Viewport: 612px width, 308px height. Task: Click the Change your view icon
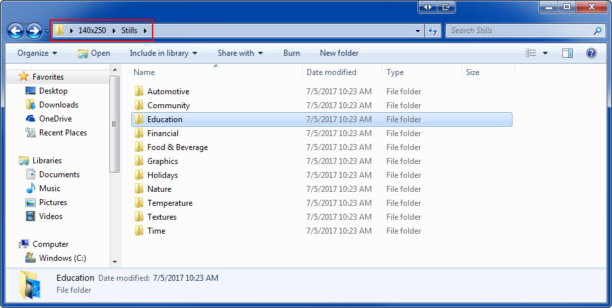tap(531, 53)
